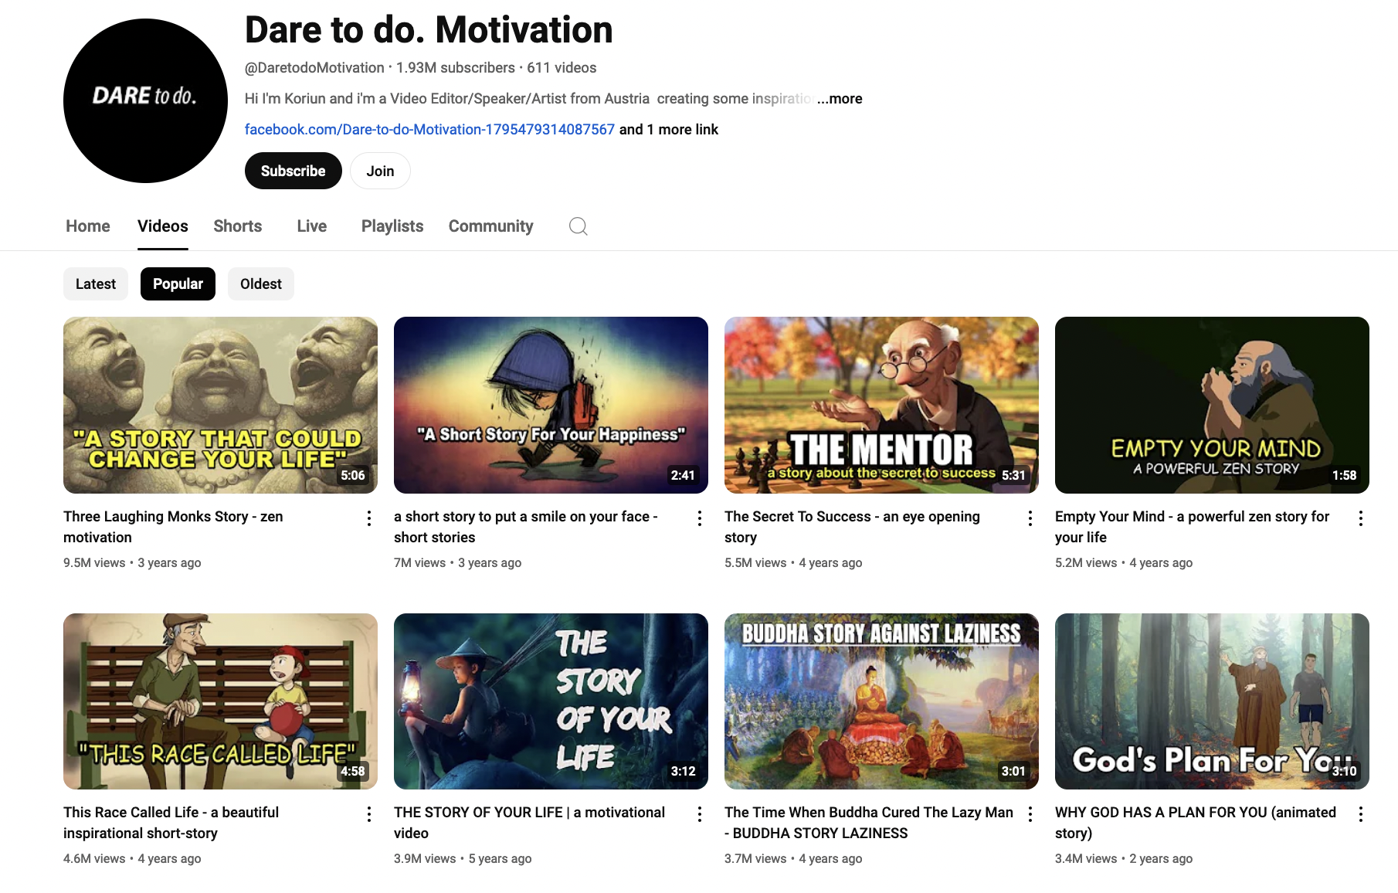Click the '611 videos' count text

tap(562, 68)
